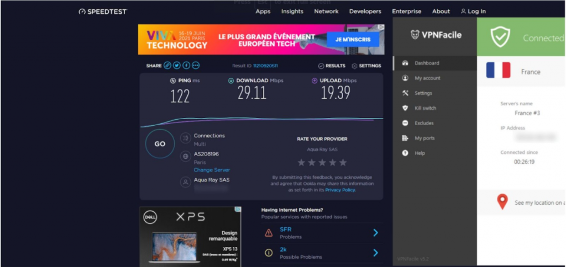Click the Excludes minus icon
The width and height of the screenshot is (566, 267).
(x=405, y=123)
